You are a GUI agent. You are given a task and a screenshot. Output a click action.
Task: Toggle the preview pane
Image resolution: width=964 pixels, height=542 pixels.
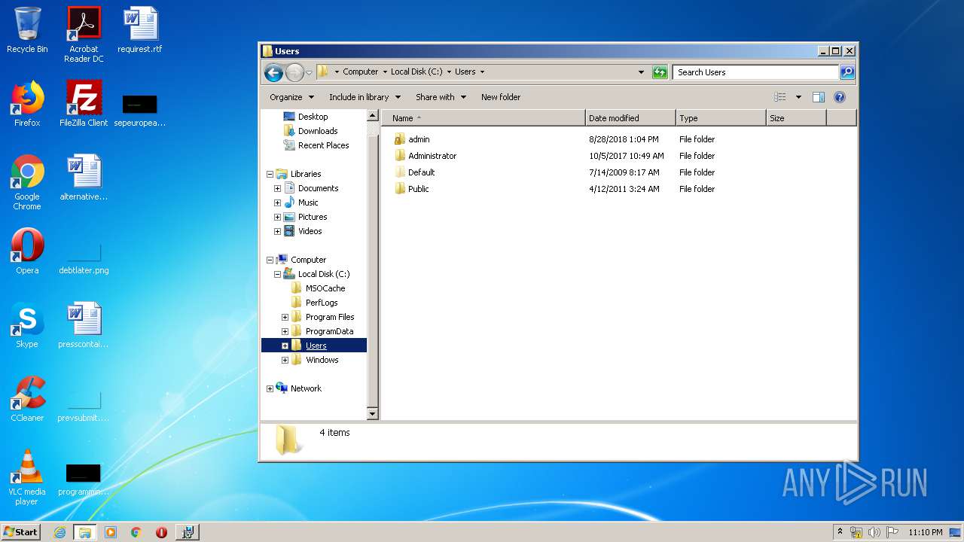tap(819, 97)
